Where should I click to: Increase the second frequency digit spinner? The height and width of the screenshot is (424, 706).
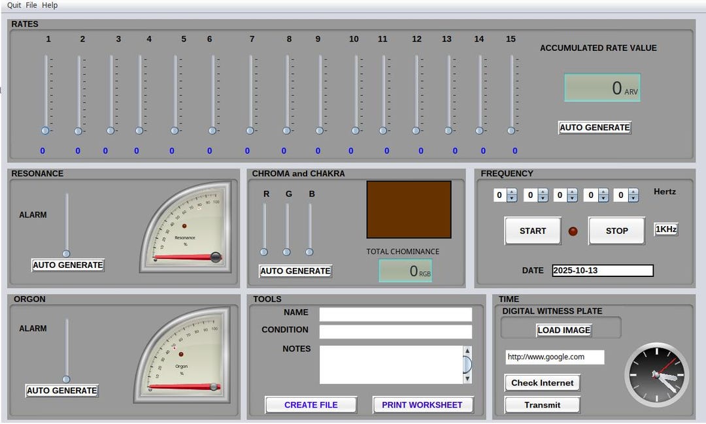pos(543,191)
